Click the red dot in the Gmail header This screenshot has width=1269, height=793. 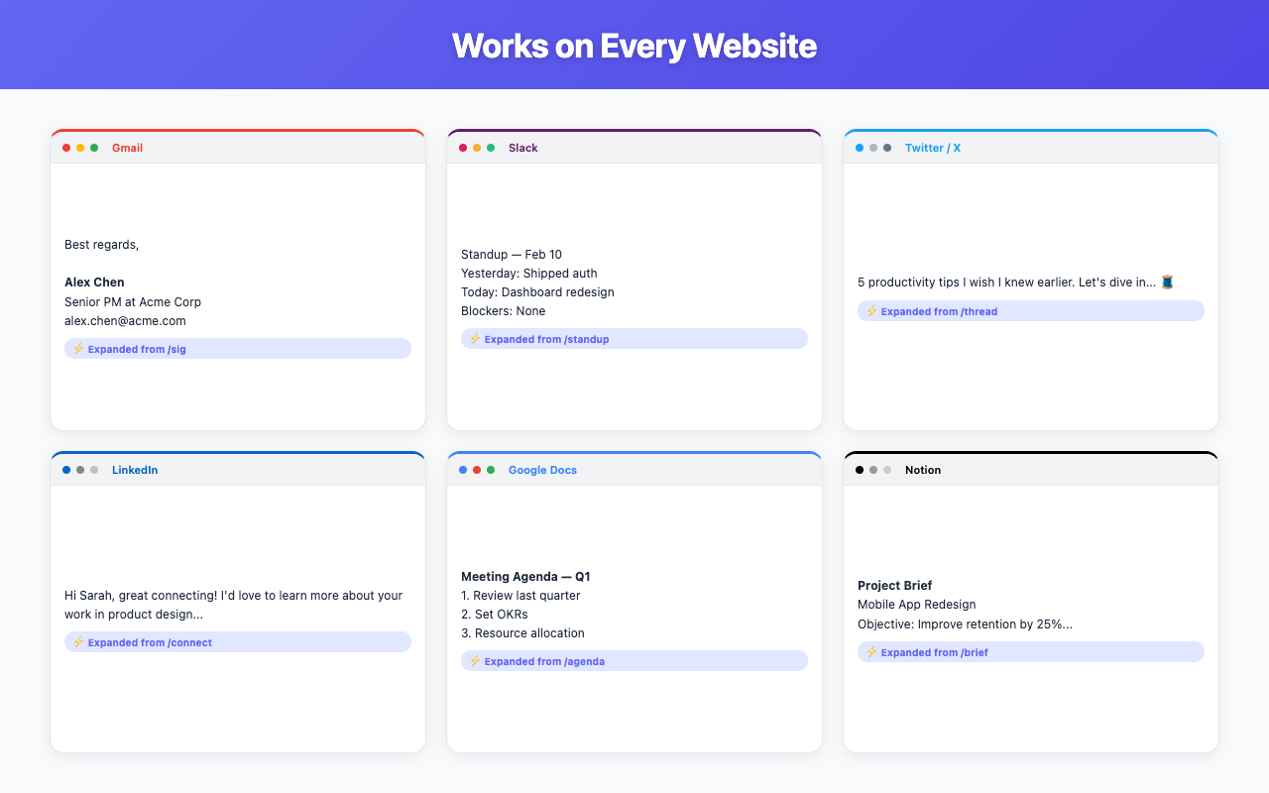[x=66, y=148]
